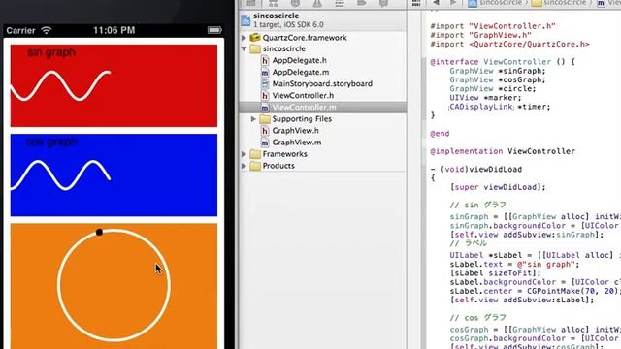Click the 'GraphView *sinGraph;' declaration

click(x=498, y=71)
